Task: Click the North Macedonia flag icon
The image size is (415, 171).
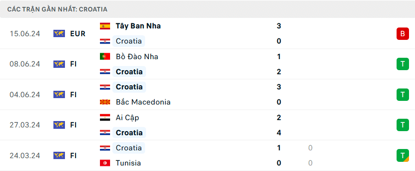Action: pyautogui.click(x=105, y=102)
